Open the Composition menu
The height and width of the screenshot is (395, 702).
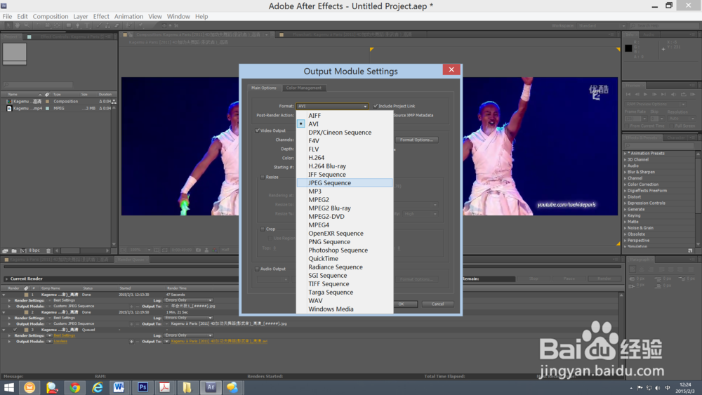51,17
